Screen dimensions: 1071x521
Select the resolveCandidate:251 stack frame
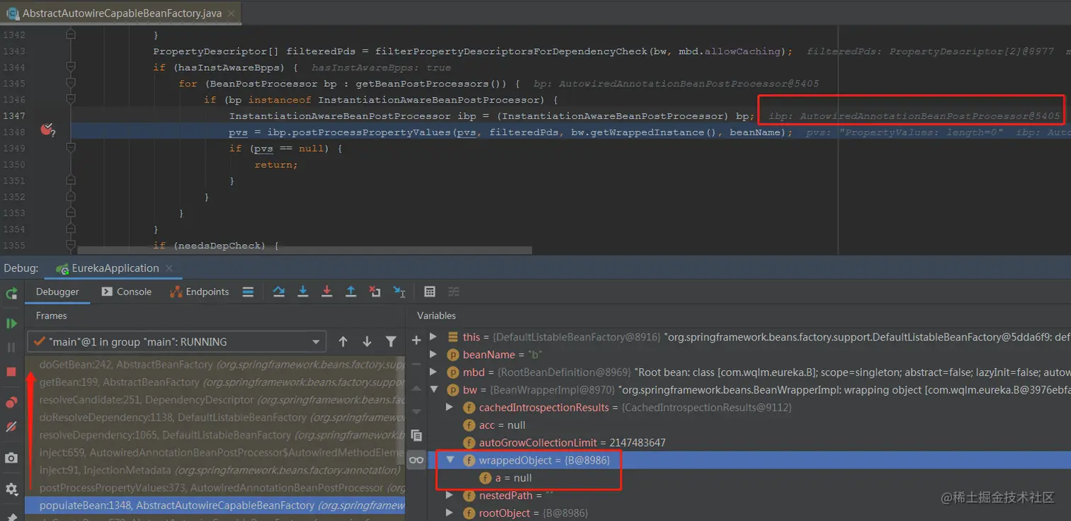(x=215, y=400)
